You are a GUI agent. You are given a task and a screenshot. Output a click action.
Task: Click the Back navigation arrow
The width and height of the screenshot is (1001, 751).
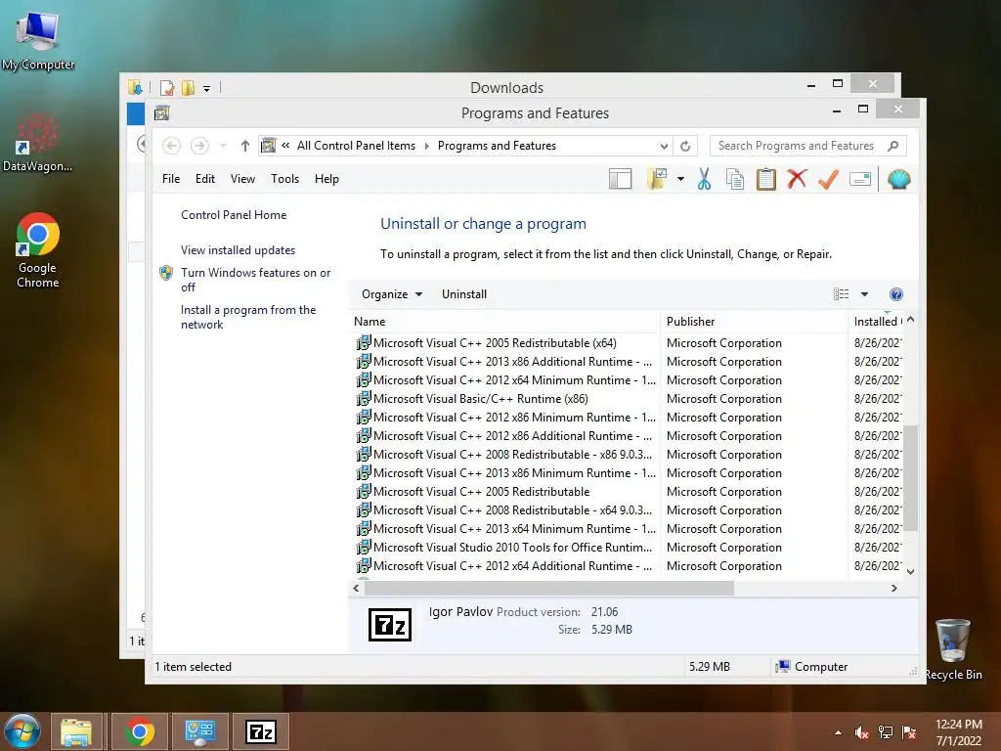(x=171, y=146)
